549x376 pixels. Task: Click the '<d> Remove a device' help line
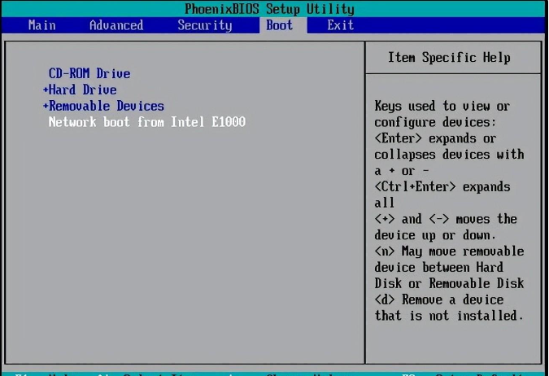pyautogui.click(x=439, y=299)
